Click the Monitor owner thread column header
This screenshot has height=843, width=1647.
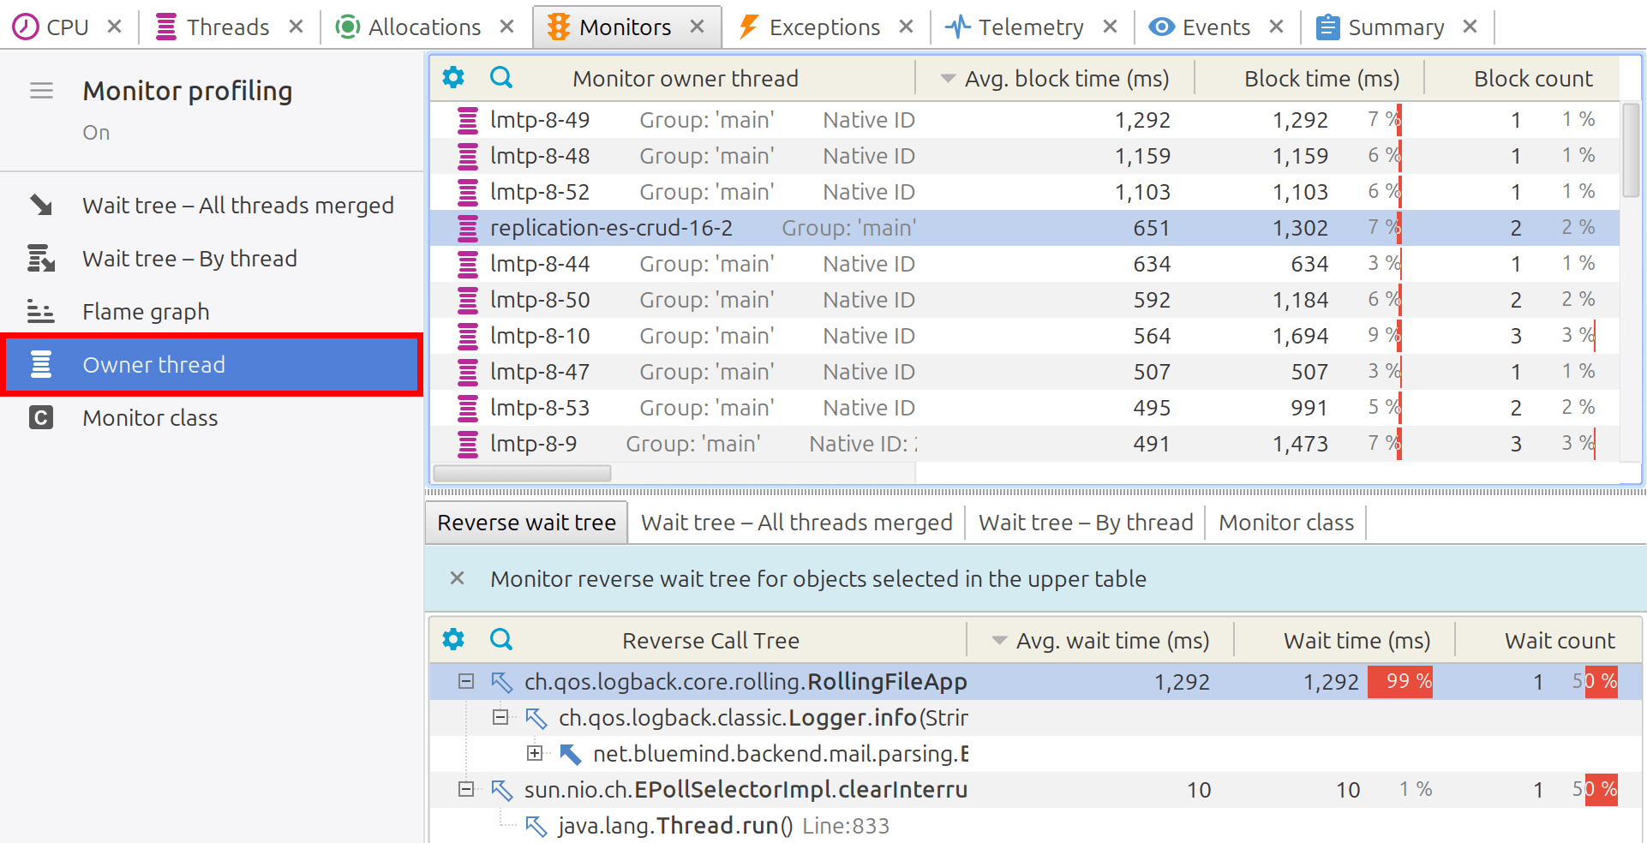pyautogui.click(x=686, y=79)
